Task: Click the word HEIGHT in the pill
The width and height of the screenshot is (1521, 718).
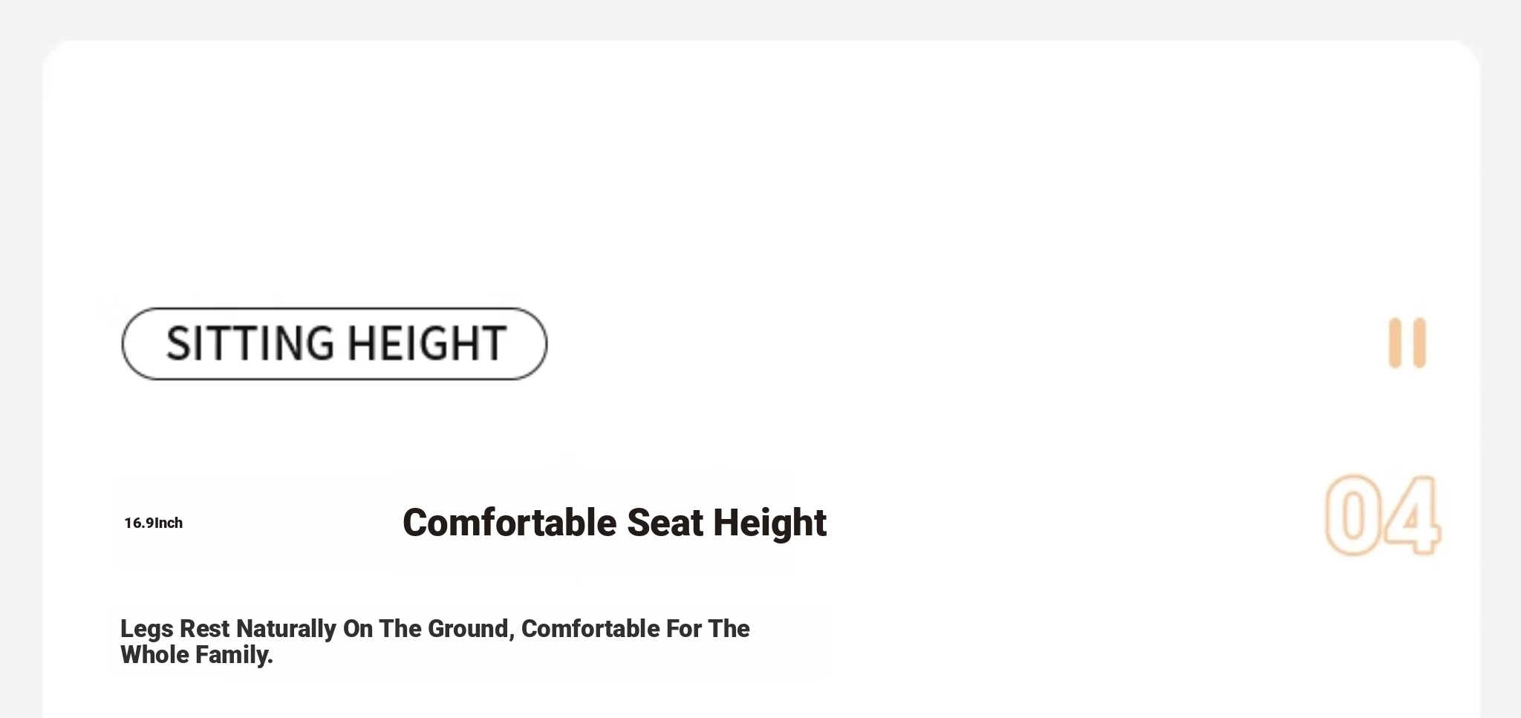Action: point(427,344)
